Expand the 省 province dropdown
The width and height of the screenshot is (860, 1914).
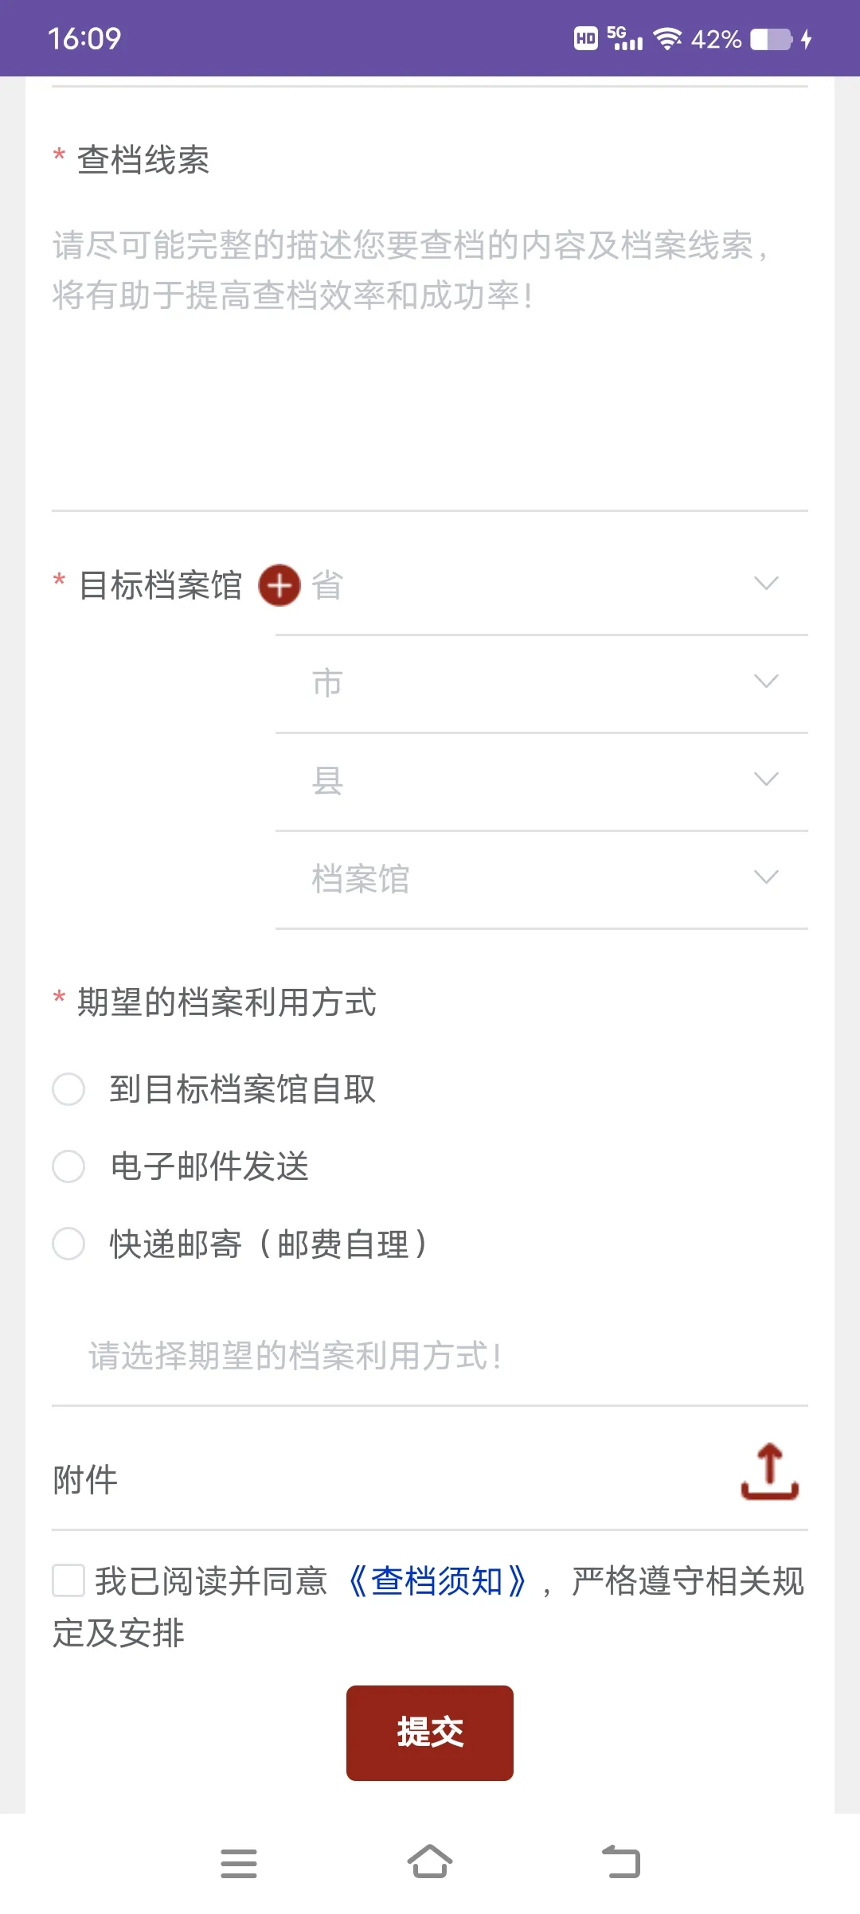click(541, 585)
